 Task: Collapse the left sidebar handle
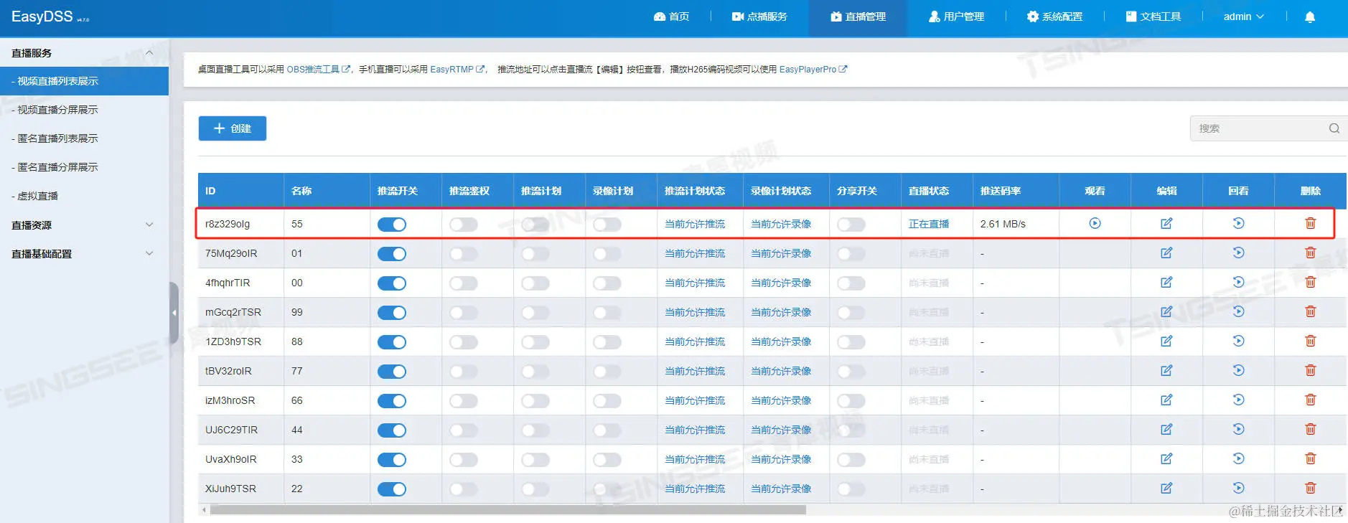click(174, 313)
